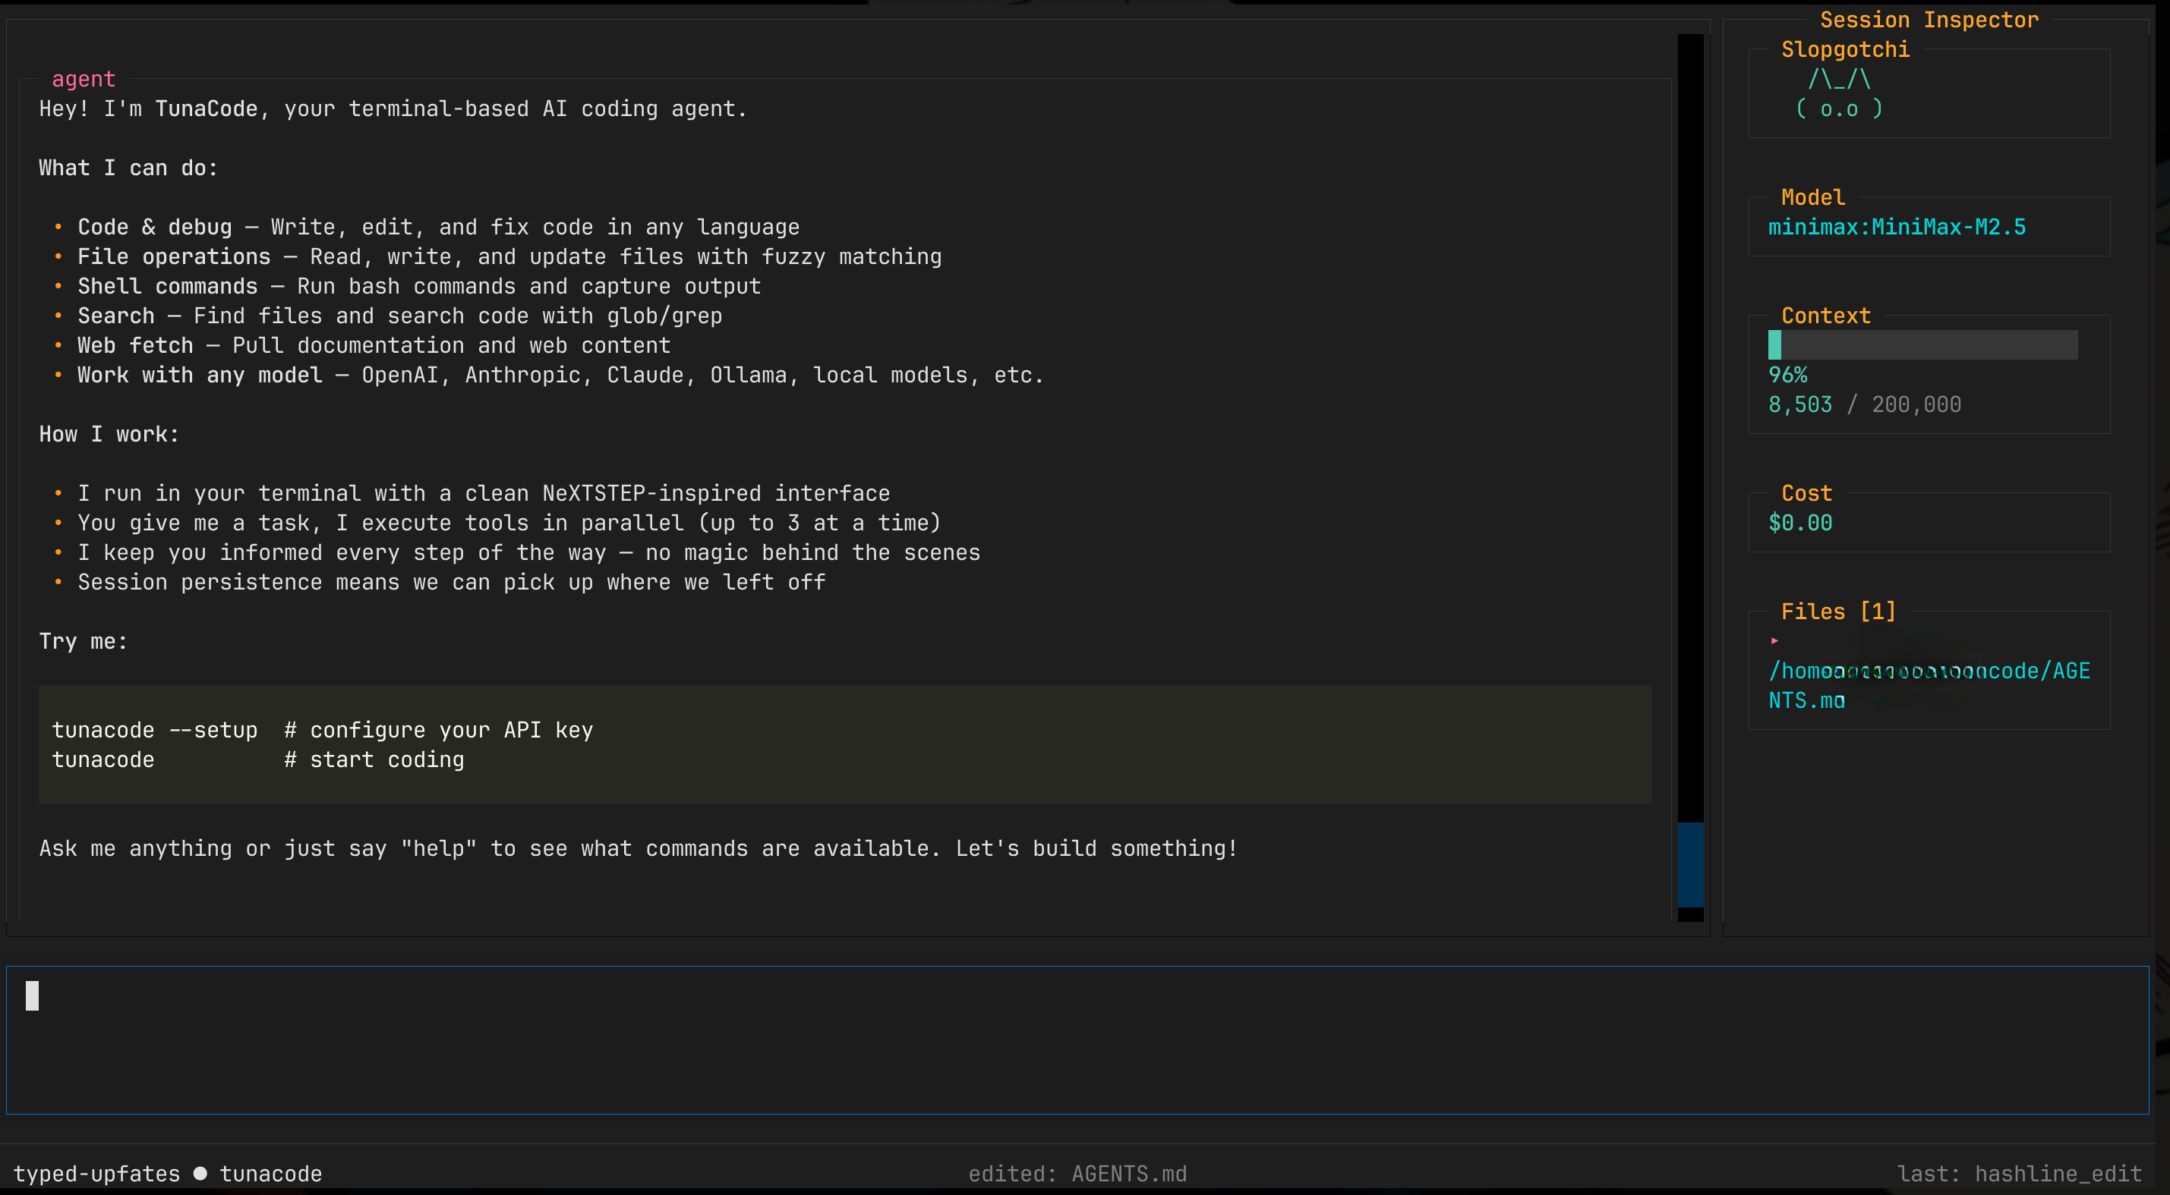Click the Session Inspector panel title
The height and width of the screenshot is (1195, 2170).
[1929, 20]
